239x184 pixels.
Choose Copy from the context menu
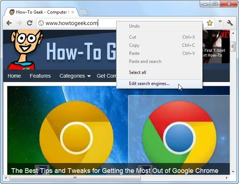(160, 45)
